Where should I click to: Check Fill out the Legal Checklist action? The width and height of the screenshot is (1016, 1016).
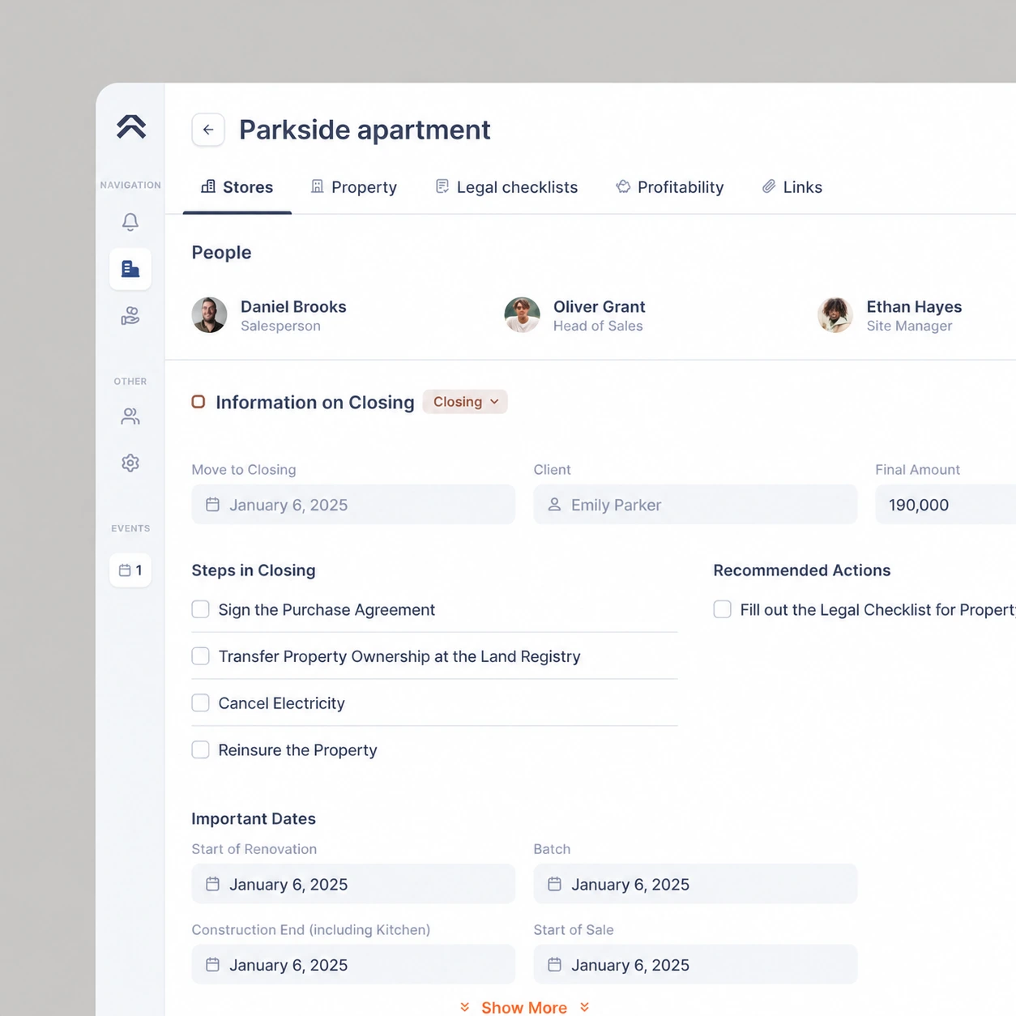coord(722,609)
